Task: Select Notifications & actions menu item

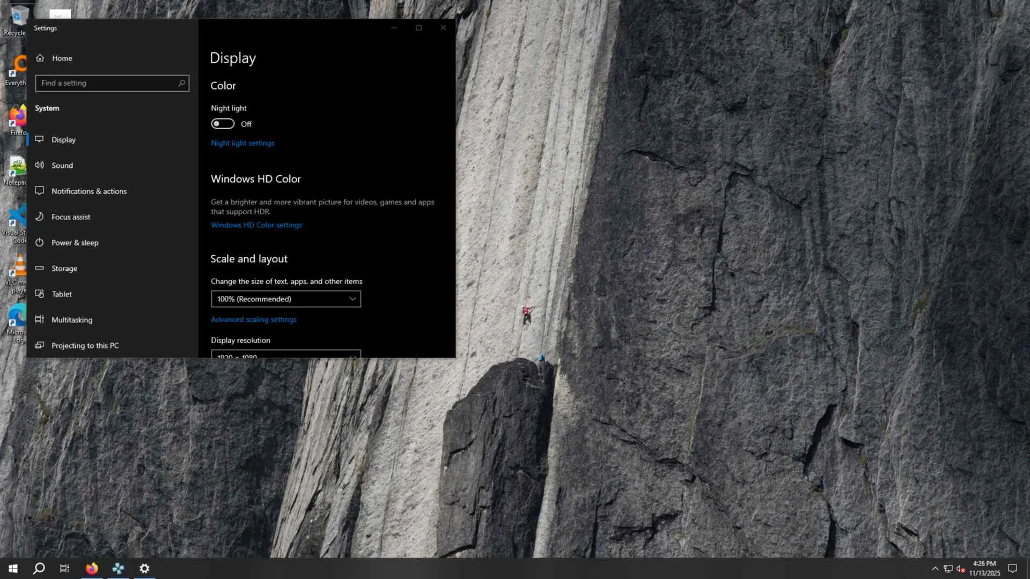Action: (89, 191)
